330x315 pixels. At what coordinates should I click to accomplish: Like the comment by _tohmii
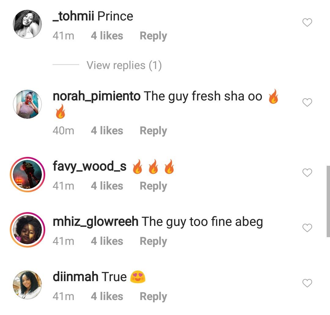point(307,23)
